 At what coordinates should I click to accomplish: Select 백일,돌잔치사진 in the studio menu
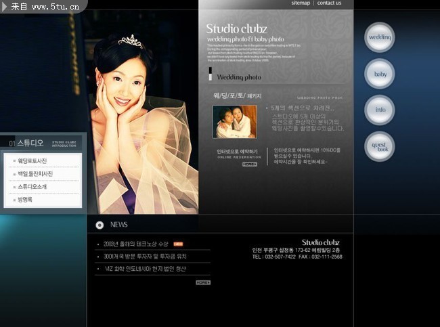click(35, 174)
